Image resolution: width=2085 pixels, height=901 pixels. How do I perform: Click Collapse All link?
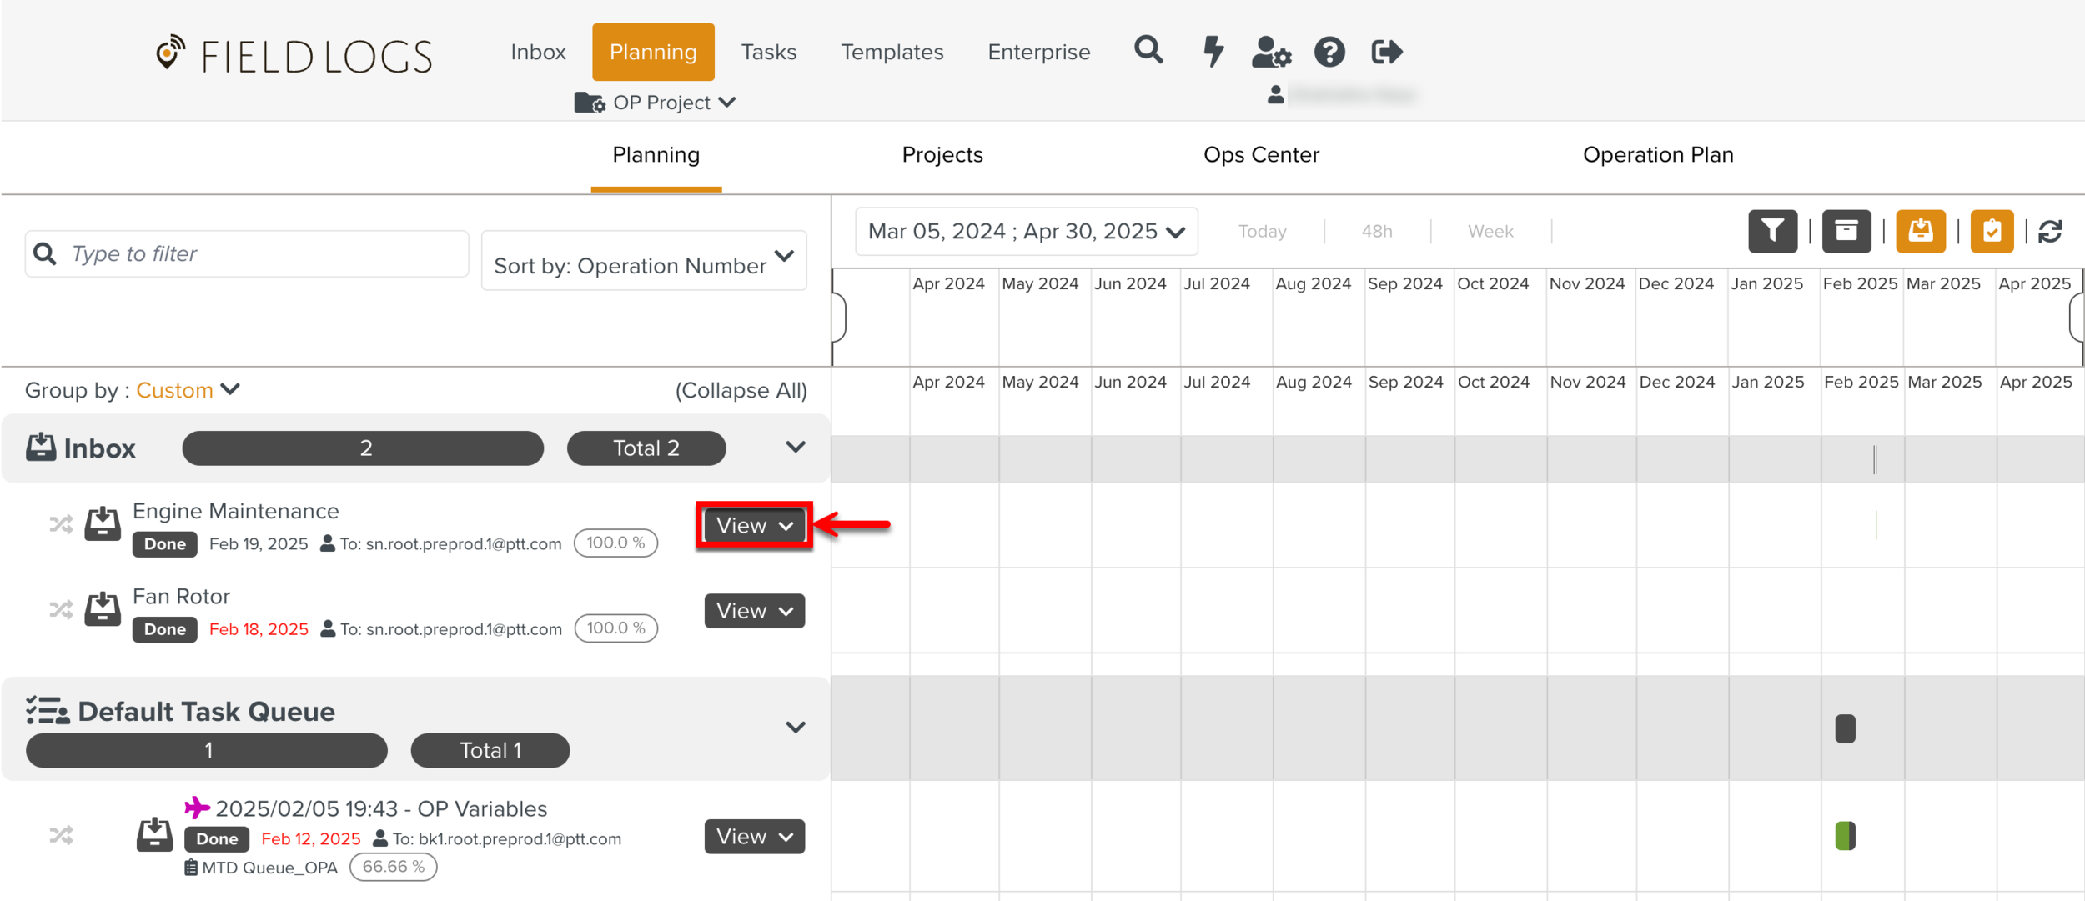click(741, 390)
